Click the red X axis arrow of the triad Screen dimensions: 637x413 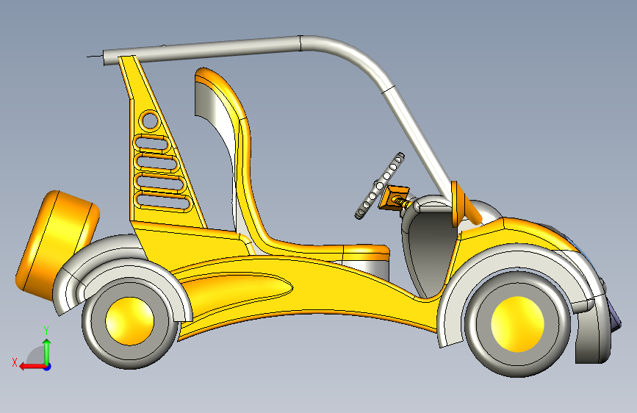[32, 367]
